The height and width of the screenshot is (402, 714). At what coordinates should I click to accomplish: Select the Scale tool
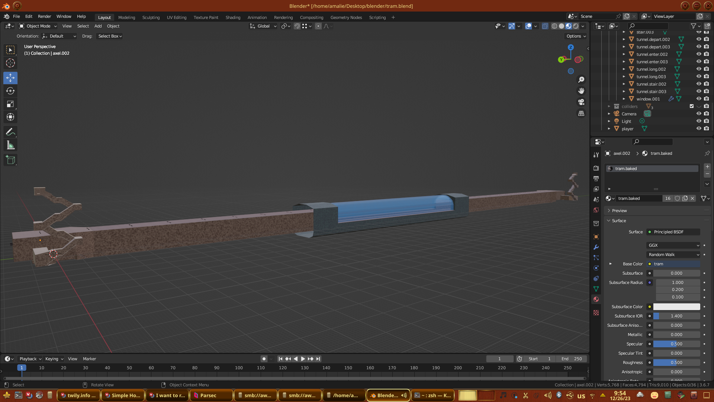pos(10,104)
